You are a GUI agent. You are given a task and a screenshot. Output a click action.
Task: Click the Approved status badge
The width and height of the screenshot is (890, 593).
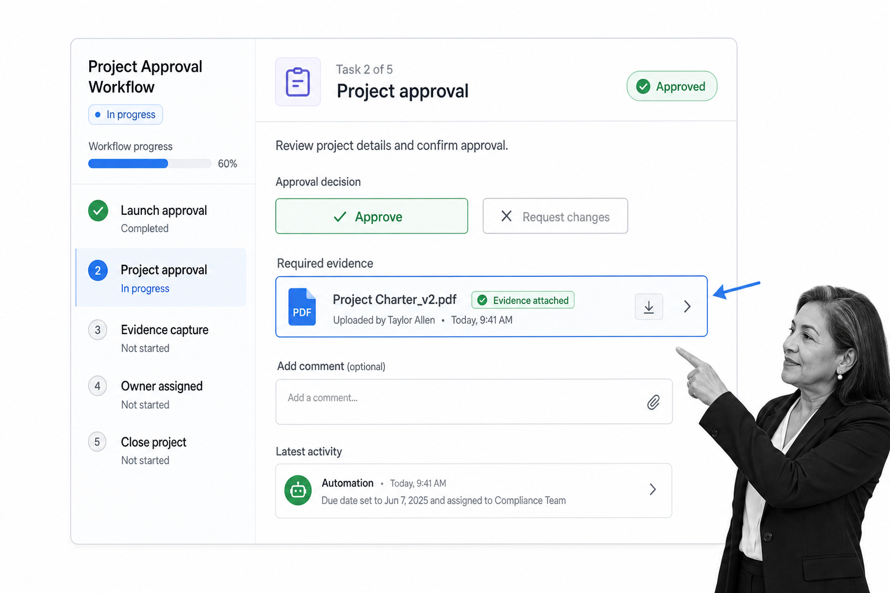(672, 86)
